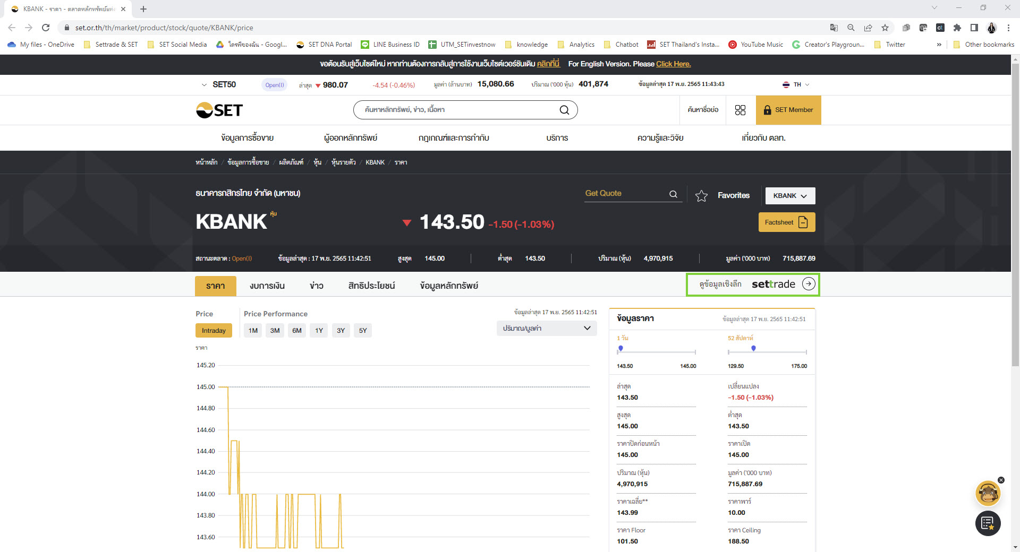The height and width of the screenshot is (552, 1020).
Task: Switch to the งบการเงิน tab
Action: (x=267, y=286)
